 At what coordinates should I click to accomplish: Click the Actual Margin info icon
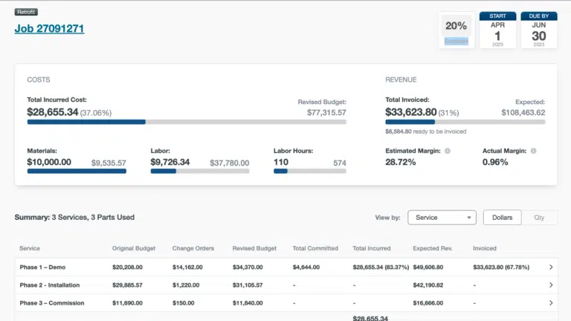point(533,151)
